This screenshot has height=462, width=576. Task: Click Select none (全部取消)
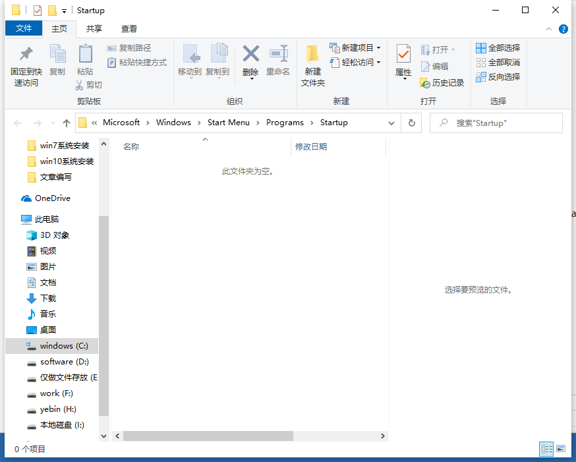pos(498,63)
